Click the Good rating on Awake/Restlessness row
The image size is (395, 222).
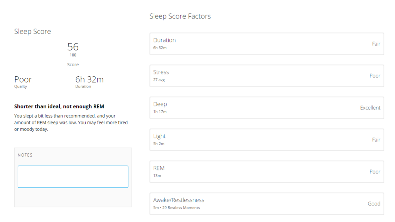tap(374, 204)
